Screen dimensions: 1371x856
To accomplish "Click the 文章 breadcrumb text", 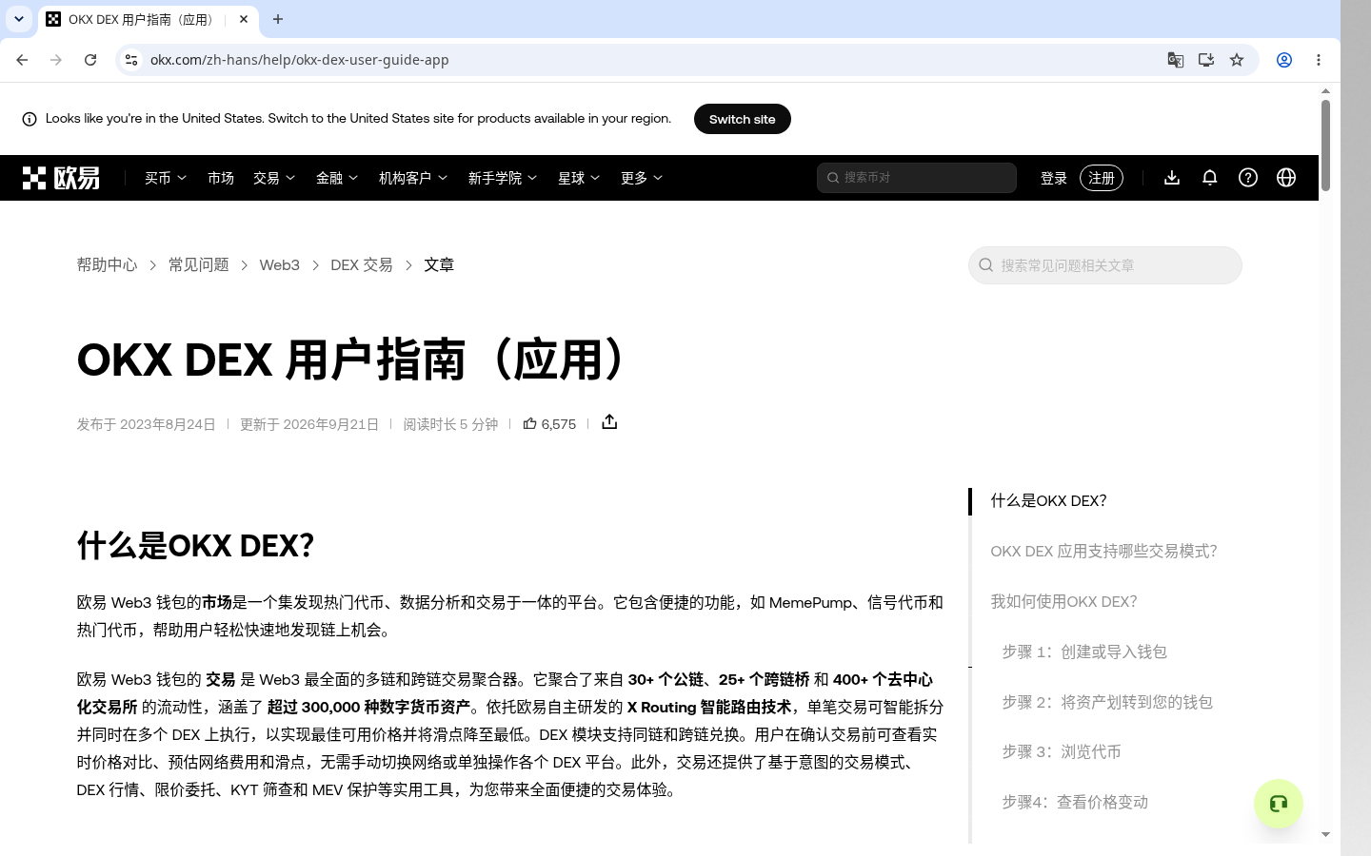I will (x=439, y=265).
